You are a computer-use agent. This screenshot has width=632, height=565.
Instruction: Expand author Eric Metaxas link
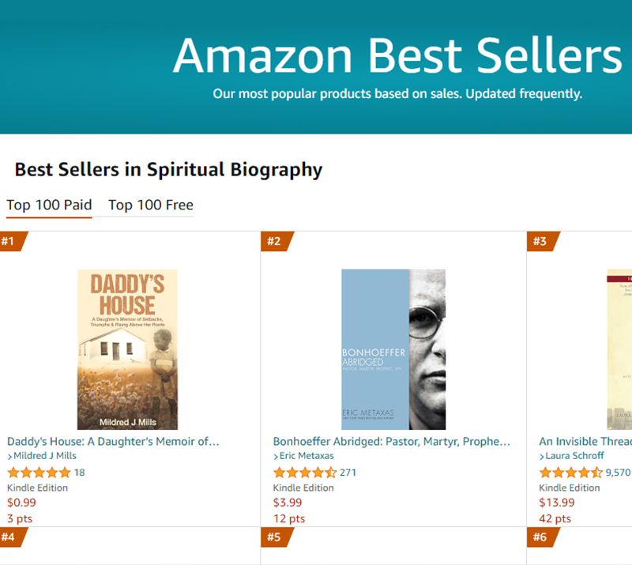pos(306,456)
